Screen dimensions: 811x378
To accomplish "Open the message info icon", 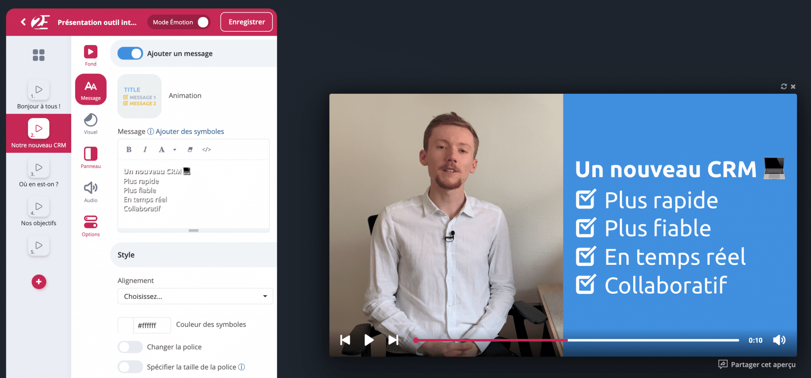I will point(150,131).
